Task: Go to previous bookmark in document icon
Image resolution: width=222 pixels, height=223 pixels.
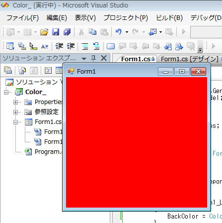Action: (x=168, y=46)
